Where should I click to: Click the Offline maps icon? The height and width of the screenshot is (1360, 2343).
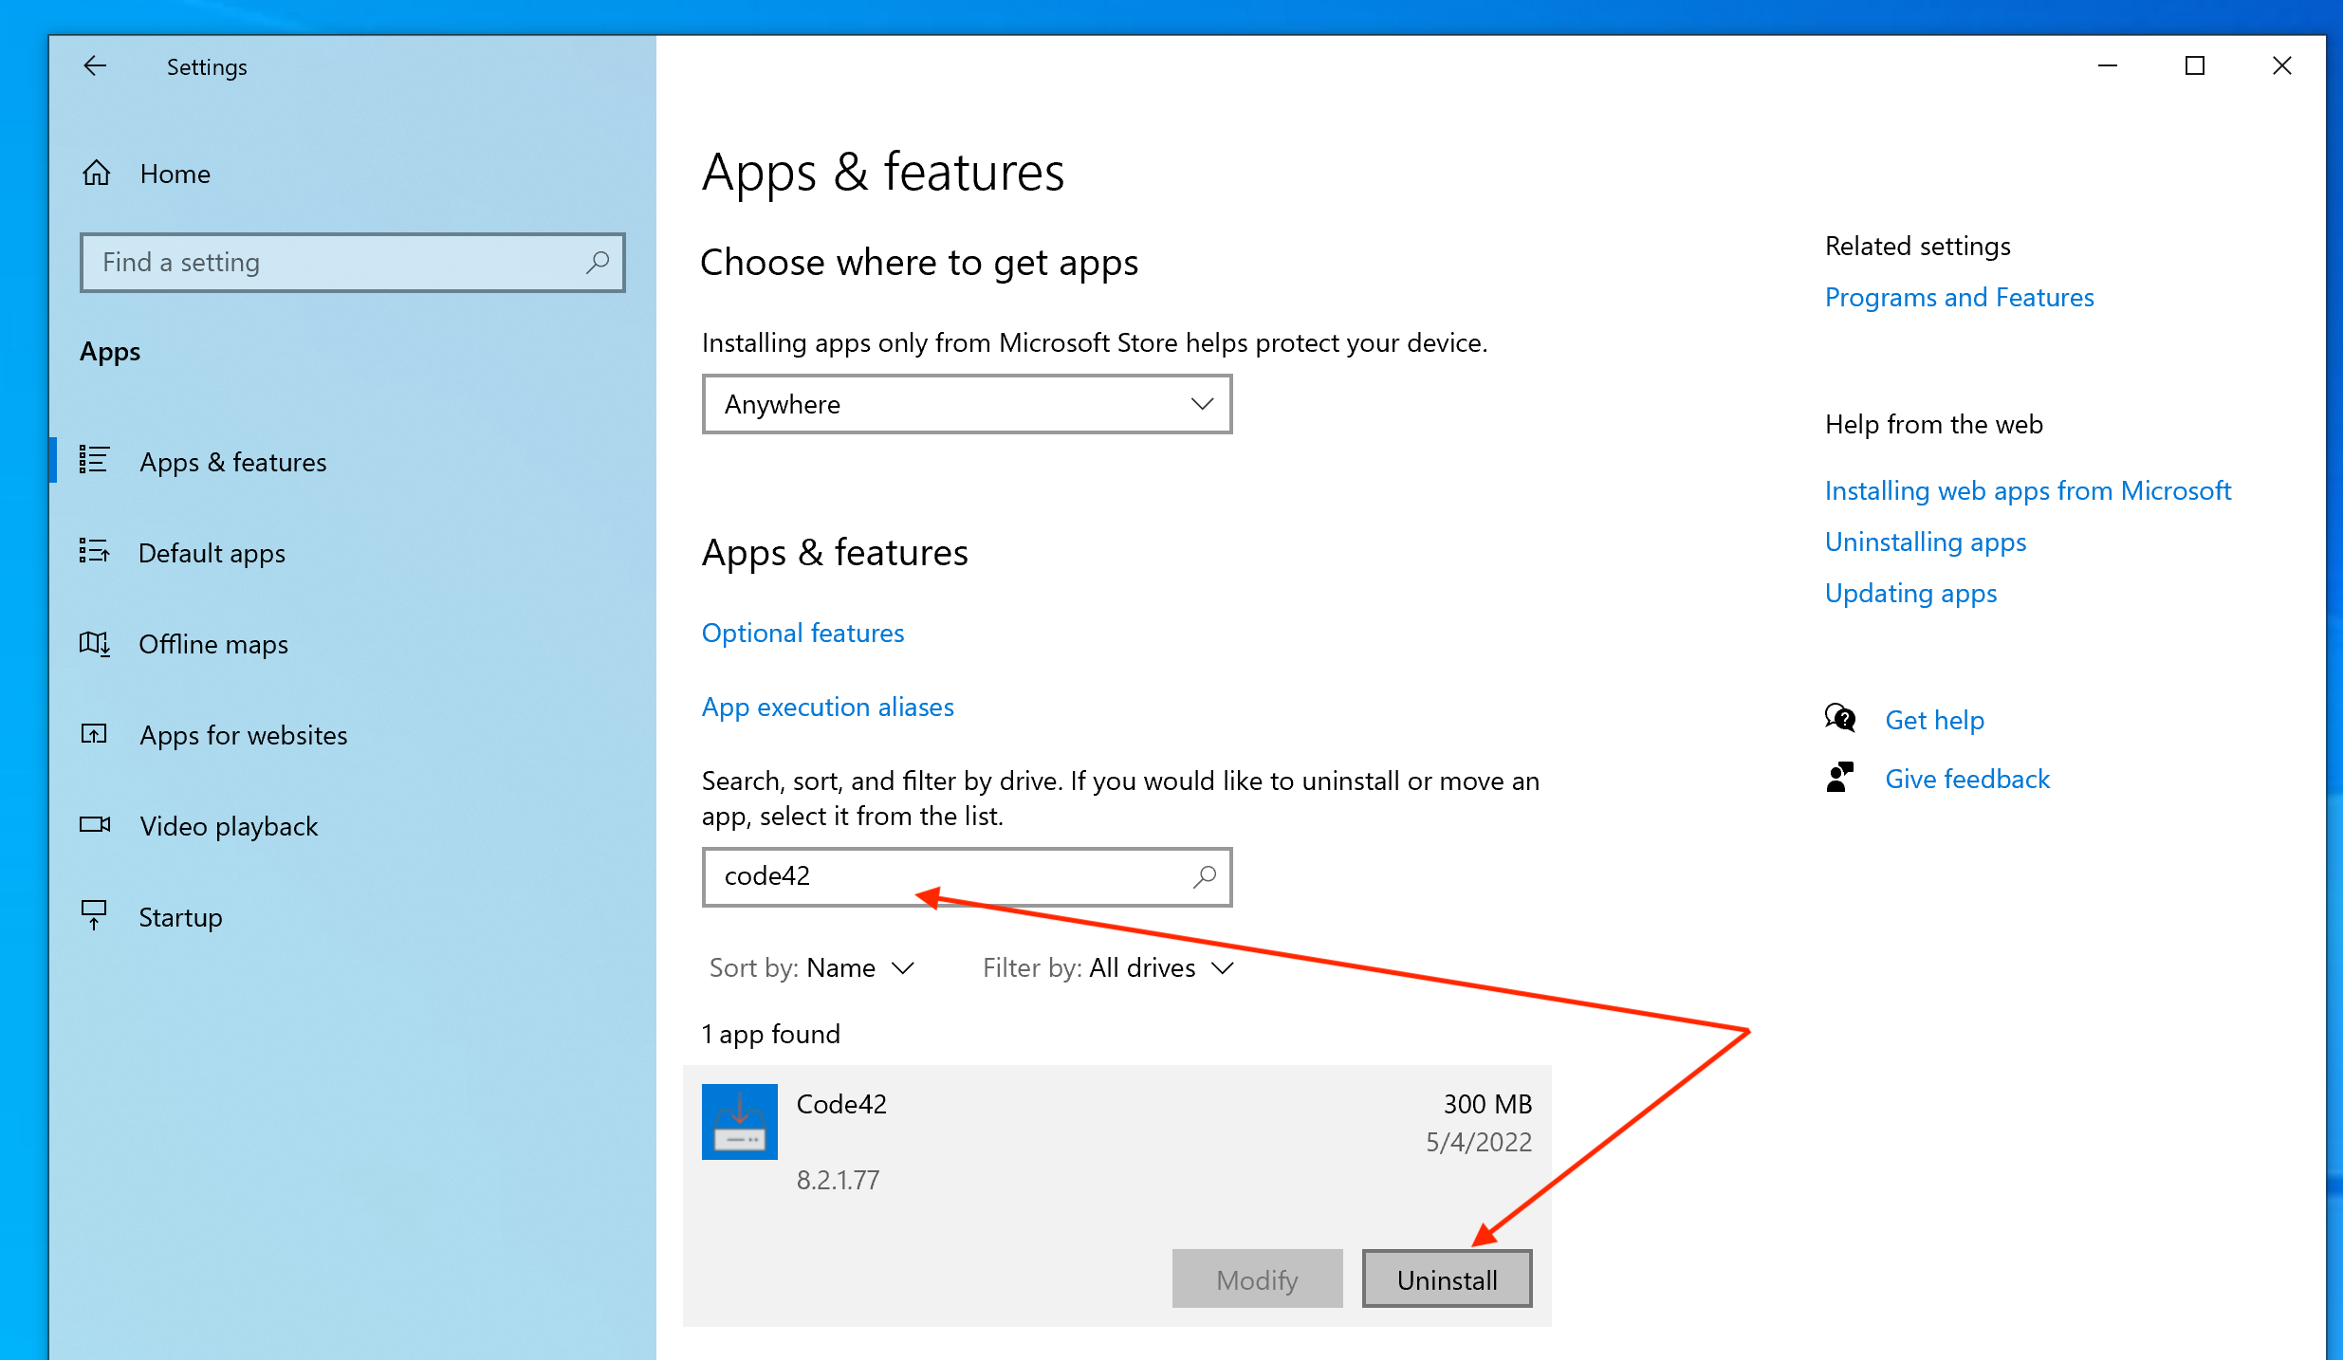95,644
